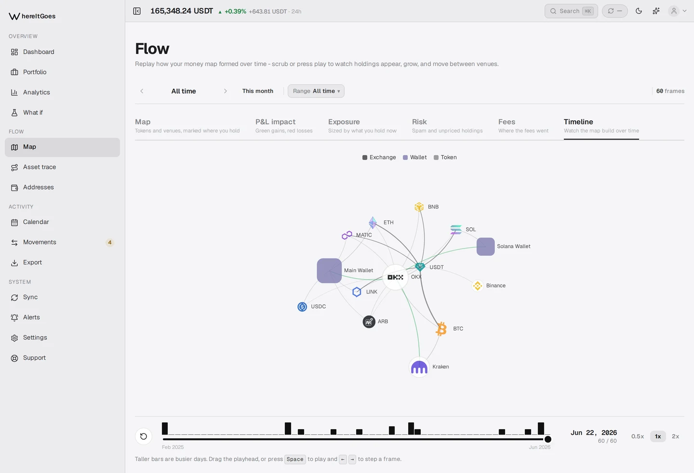Set playback speed to 0.5x
Viewport: 694px width, 473px height.
[638, 436]
